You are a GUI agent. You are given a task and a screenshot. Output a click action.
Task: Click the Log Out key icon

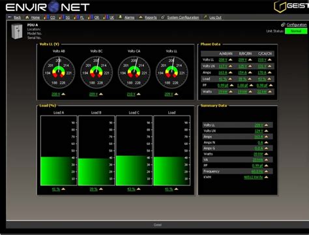coord(205,17)
